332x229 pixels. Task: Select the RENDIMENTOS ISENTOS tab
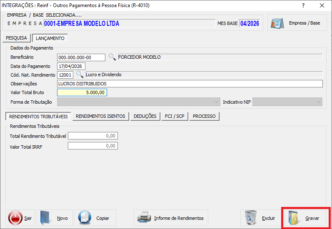(100, 116)
